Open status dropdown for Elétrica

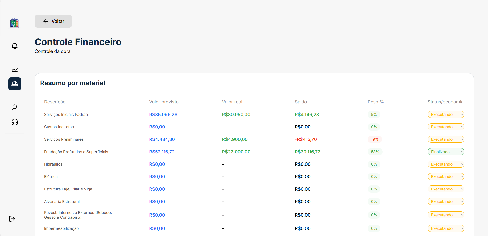point(446,177)
